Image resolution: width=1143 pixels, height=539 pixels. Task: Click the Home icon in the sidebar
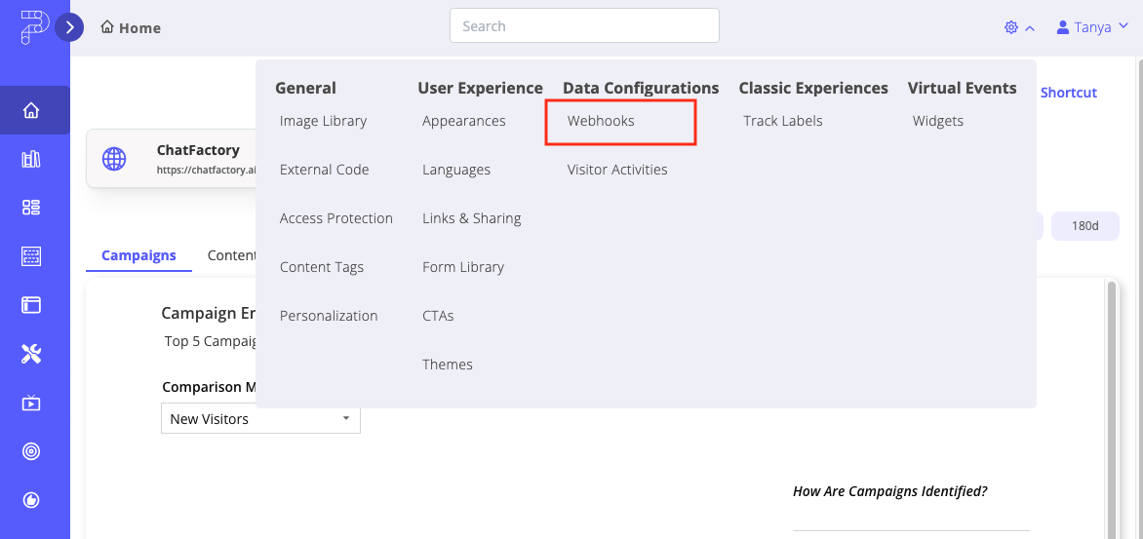(x=31, y=110)
